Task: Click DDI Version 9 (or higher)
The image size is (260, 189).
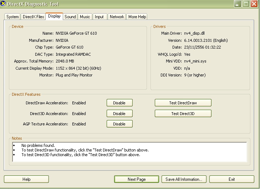Action: pos(195,75)
